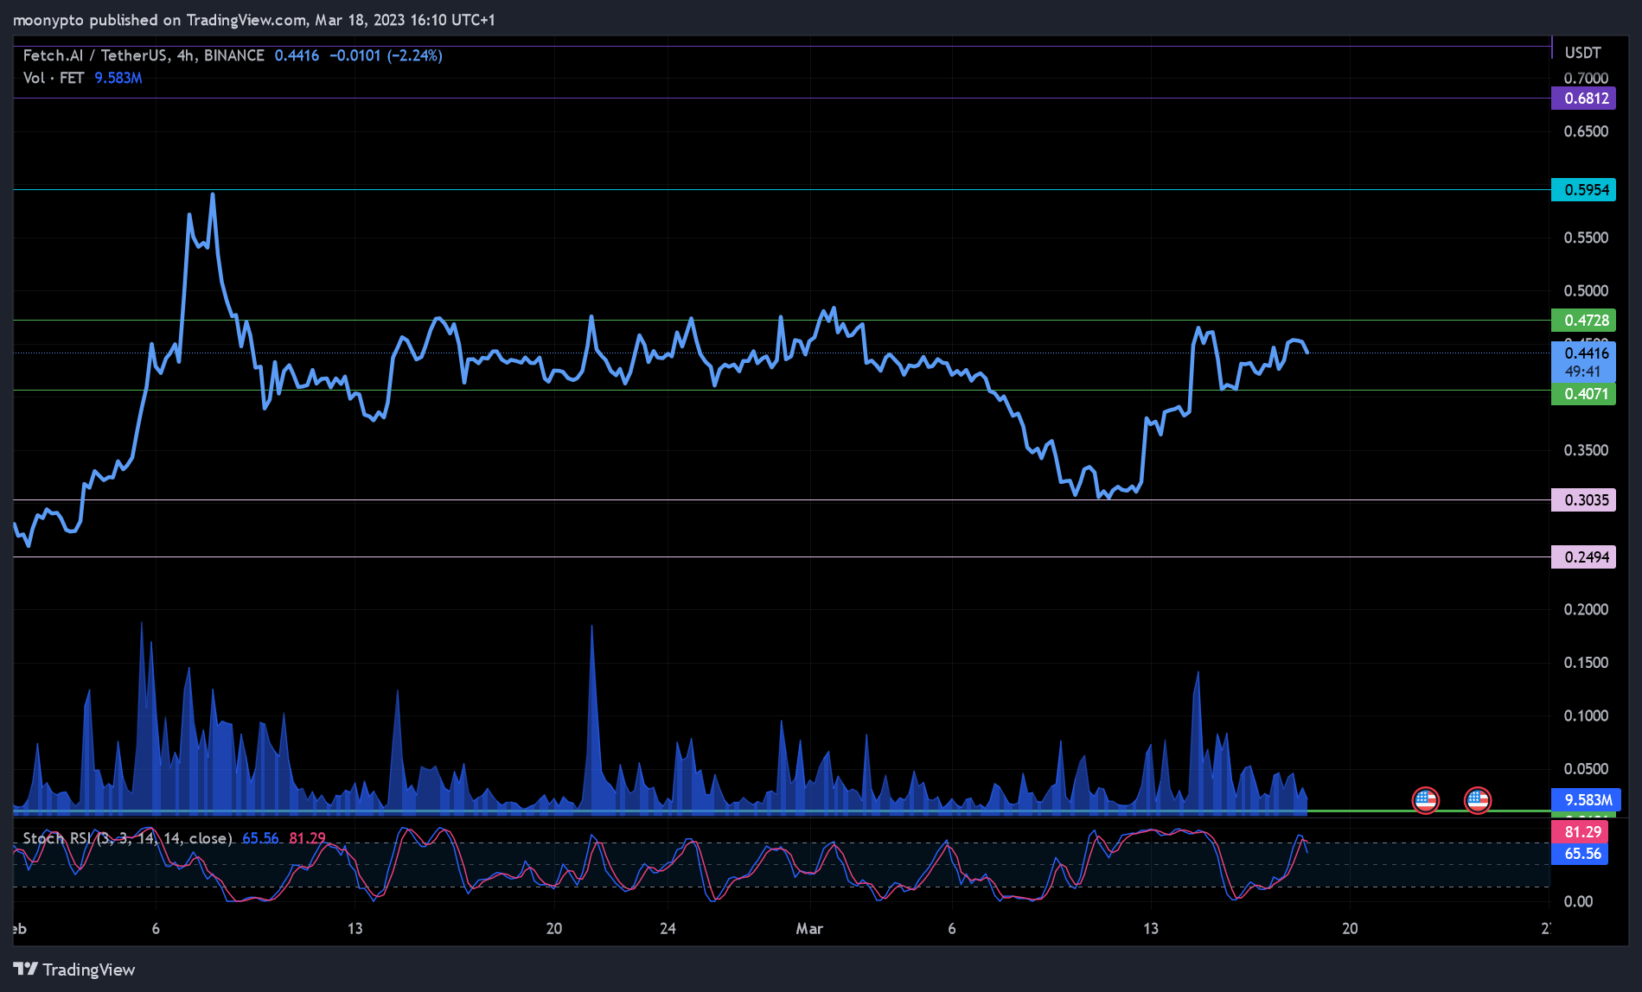Image resolution: width=1642 pixels, height=992 pixels.
Task: Click the second US economic event flag icon
Action: (x=1478, y=800)
